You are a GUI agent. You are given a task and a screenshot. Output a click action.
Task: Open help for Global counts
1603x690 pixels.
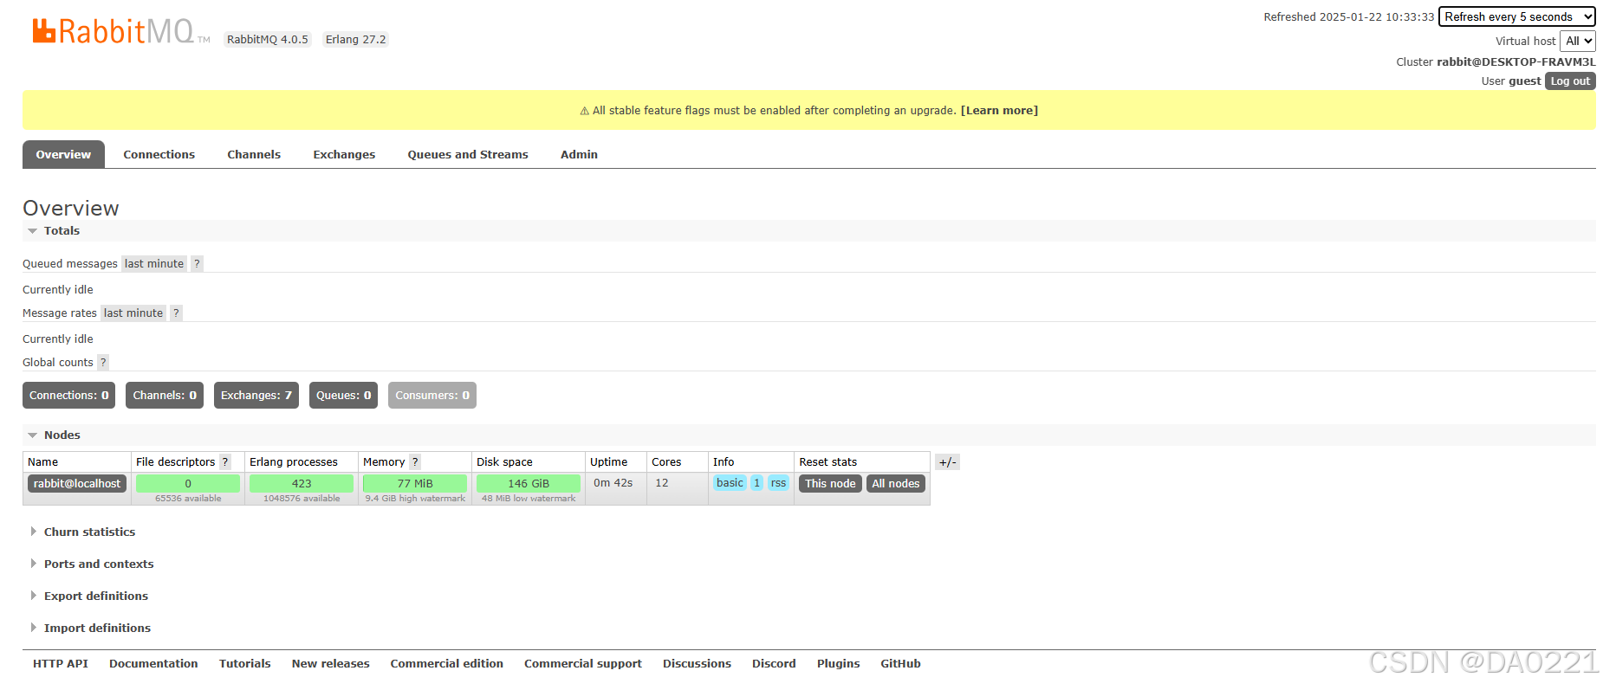click(103, 363)
